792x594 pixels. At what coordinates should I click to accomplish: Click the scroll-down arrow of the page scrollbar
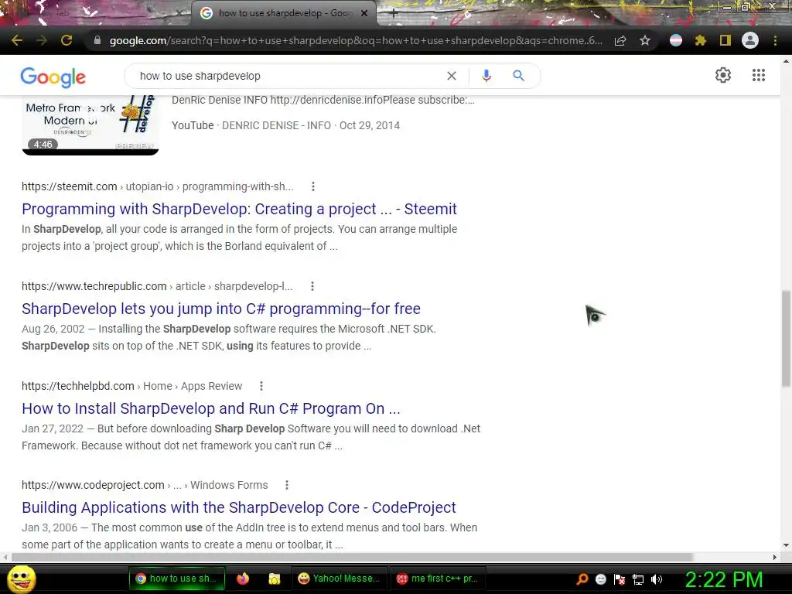pyautogui.click(x=786, y=545)
